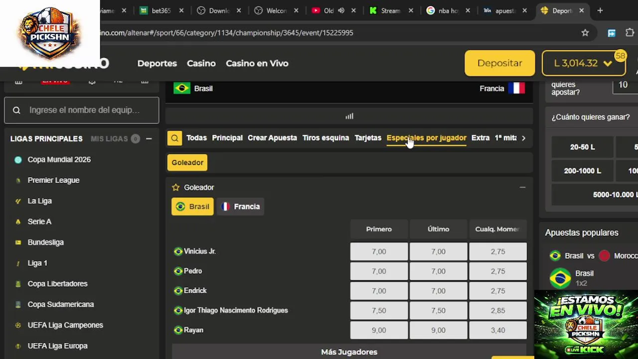Toggle the Francia team selector
This screenshot has height=359, width=638.
coord(240,206)
